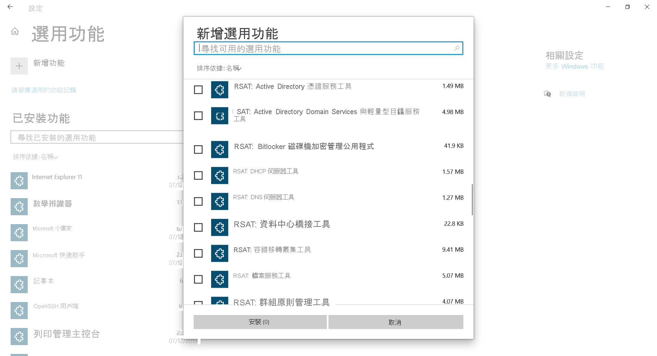Focus 尋找可用的選用功能 search field
Image resolution: width=657 pixels, height=356 pixels.
pos(328,49)
